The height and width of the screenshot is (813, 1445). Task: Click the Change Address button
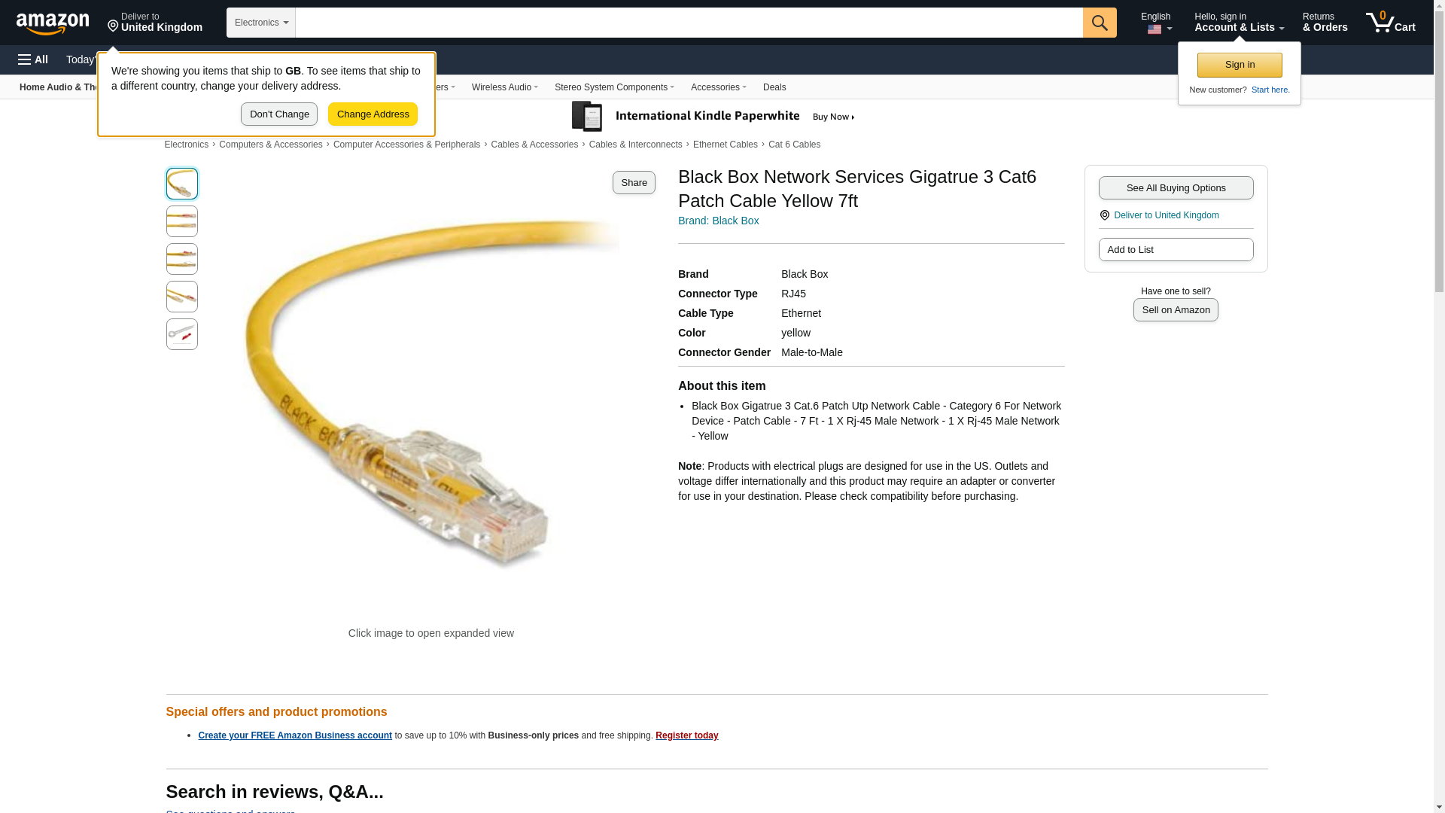click(x=373, y=114)
